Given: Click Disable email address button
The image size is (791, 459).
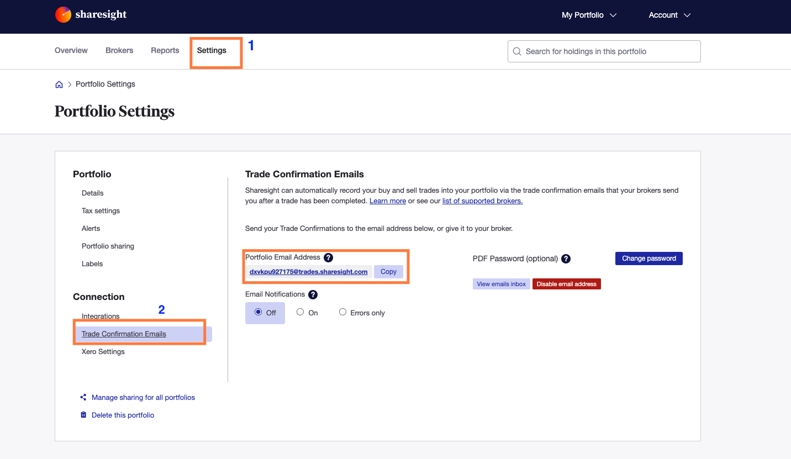Looking at the screenshot, I should pos(567,284).
